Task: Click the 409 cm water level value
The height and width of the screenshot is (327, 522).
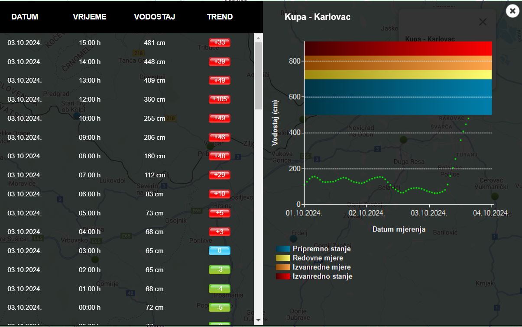Action: point(155,80)
